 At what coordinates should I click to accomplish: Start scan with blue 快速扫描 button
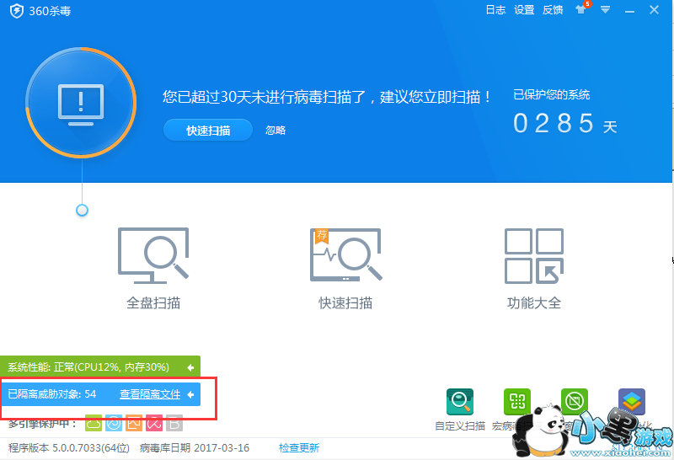tap(207, 130)
